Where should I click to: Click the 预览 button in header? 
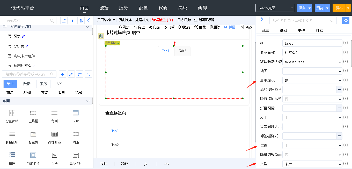pos(320,8)
